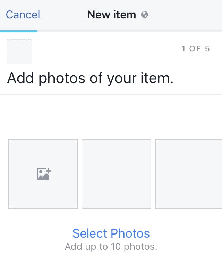Tap the "Add photos of your item." heading
Viewport: 222px width, 262px height.
90,78
